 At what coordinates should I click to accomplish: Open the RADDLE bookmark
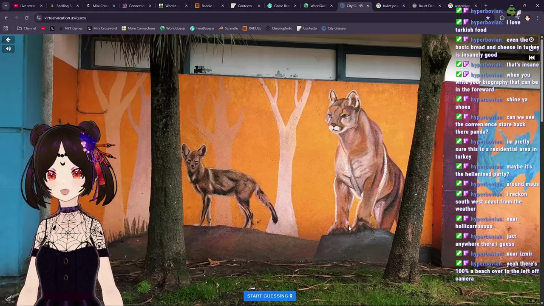tap(252, 28)
